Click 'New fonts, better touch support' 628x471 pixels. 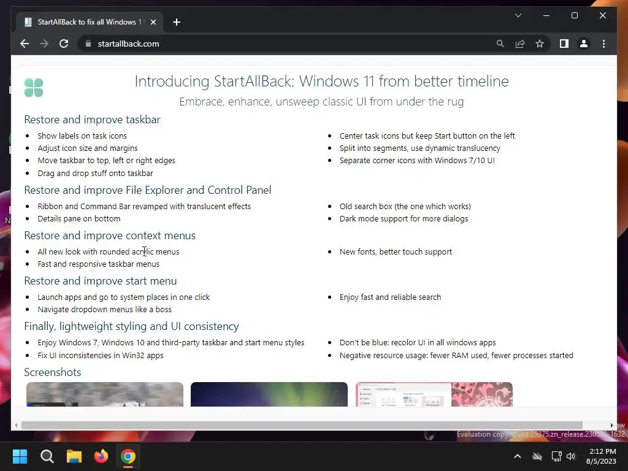click(396, 251)
